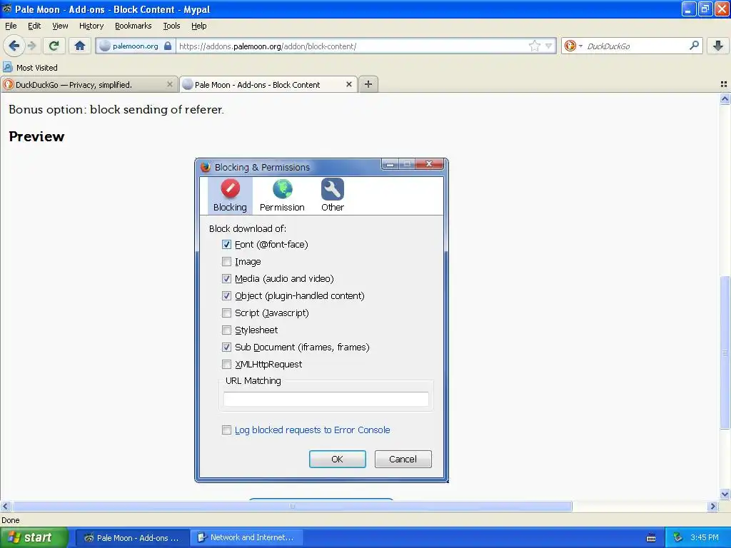Click the vertical scrollbar down arrow
This screenshot has height=548, width=731.
725,494
